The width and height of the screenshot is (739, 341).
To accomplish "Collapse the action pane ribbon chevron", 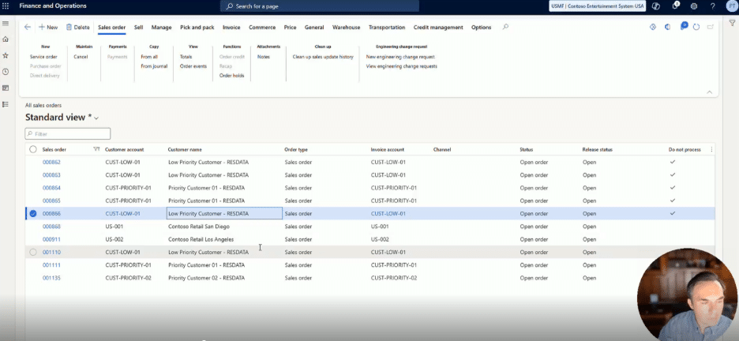I will (709, 92).
